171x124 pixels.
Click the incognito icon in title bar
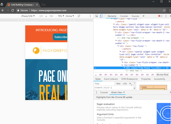(x=2, y=4)
